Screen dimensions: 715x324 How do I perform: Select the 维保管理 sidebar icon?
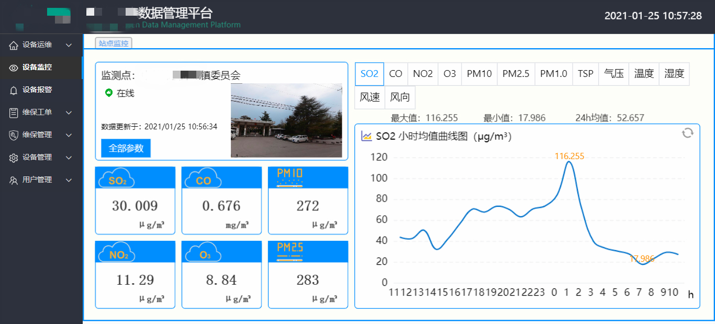(x=14, y=135)
